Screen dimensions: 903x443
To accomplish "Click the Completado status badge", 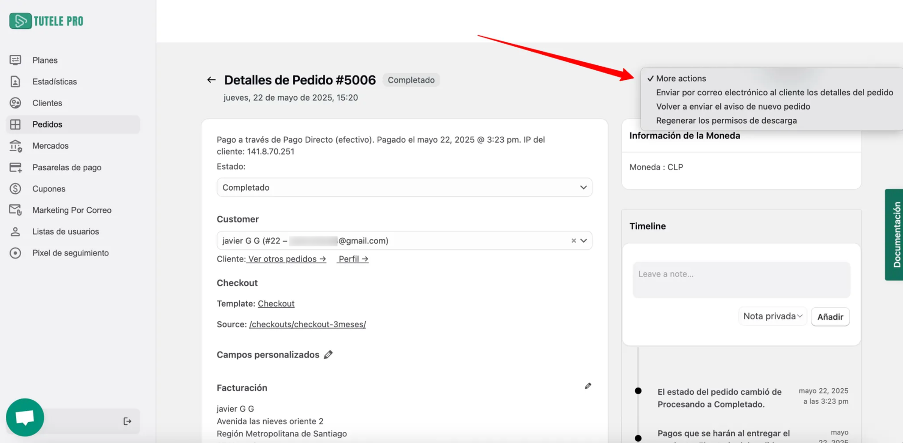I will click(x=411, y=80).
